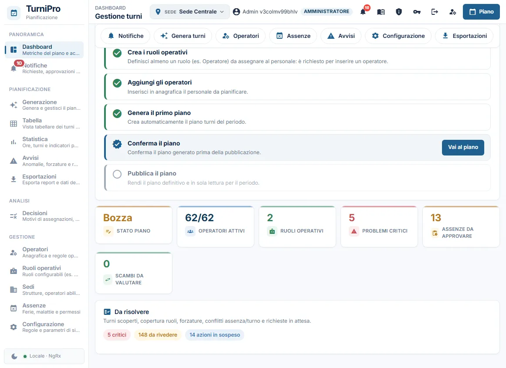This screenshot has width=506, height=368.
Task: Click the clipboard icon on Assenze da Approvare card
Action: click(x=435, y=233)
